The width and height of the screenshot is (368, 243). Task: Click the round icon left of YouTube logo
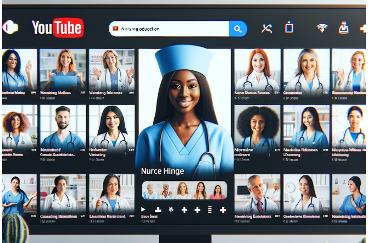coord(11,27)
